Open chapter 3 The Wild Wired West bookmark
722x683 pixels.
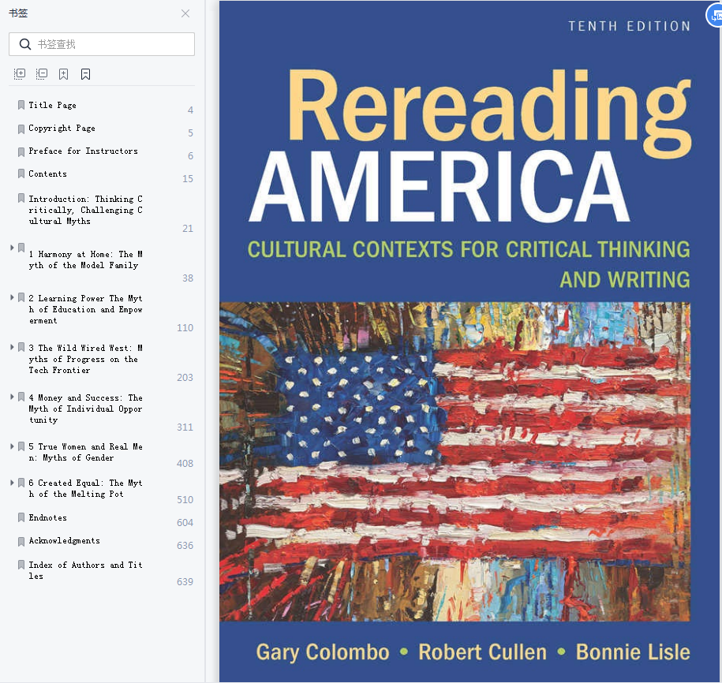coord(86,359)
